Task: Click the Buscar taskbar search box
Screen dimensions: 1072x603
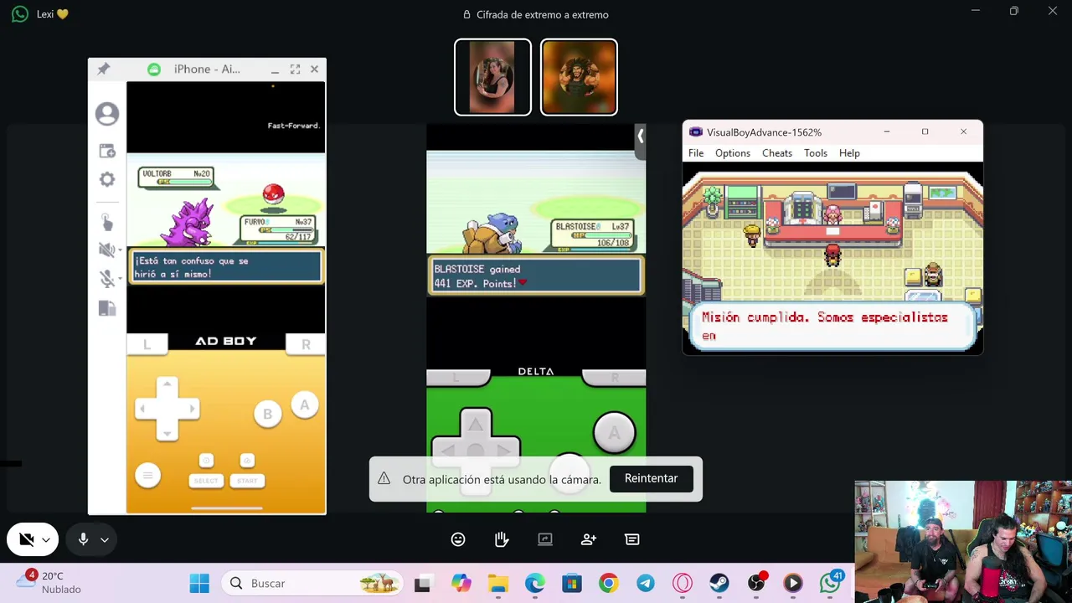Action: (312, 583)
